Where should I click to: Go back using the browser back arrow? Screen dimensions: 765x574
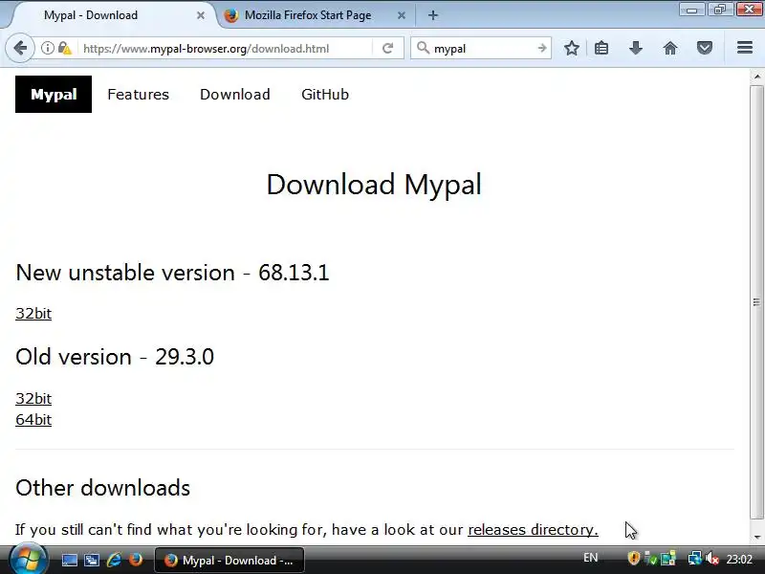[19, 49]
